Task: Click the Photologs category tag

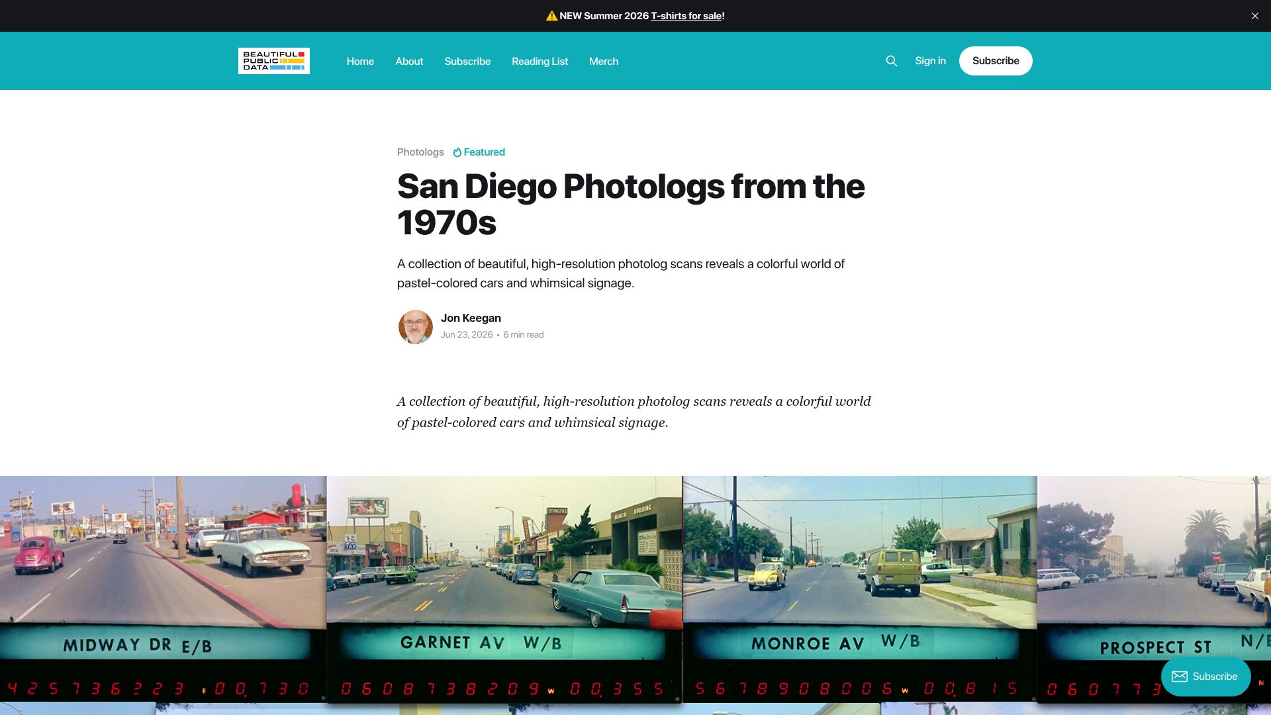Action: [420, 152]
